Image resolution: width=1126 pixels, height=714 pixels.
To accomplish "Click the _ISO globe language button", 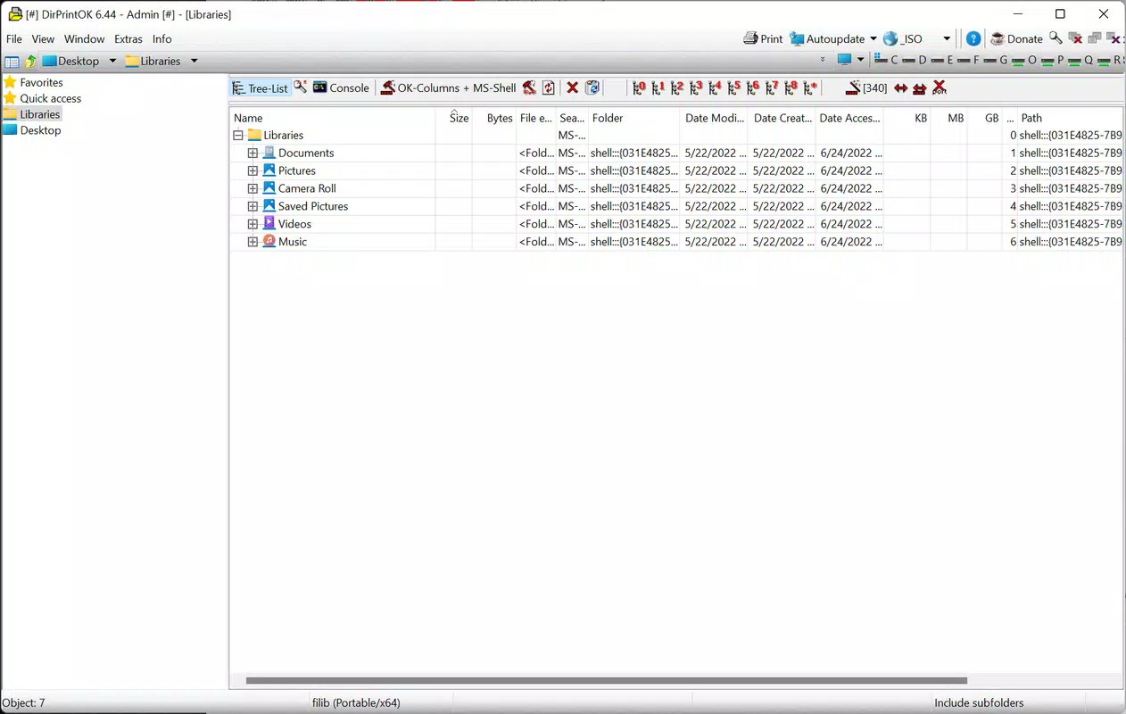I will 903,38.
